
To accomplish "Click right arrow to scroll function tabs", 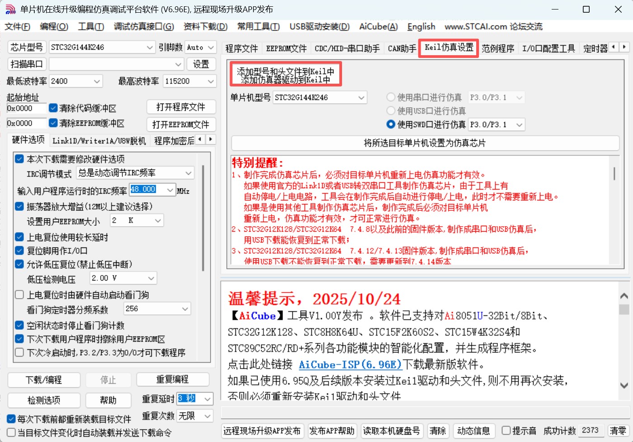I will pos(624,47).
